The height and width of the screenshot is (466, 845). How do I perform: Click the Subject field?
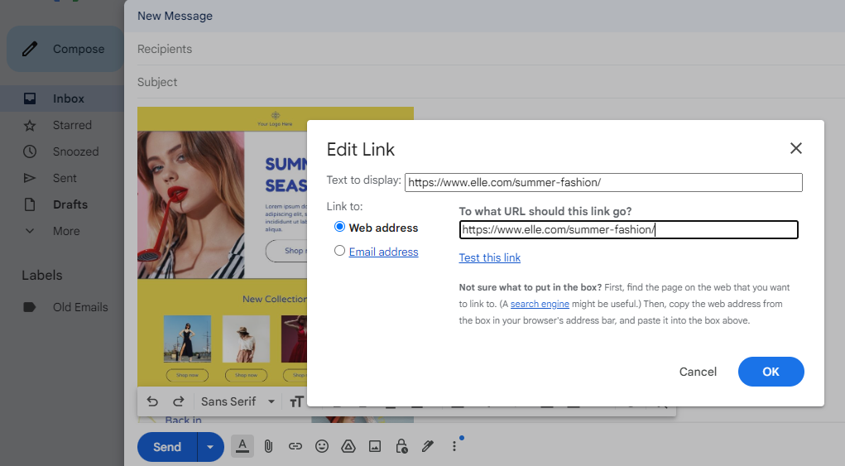(491, 82)
